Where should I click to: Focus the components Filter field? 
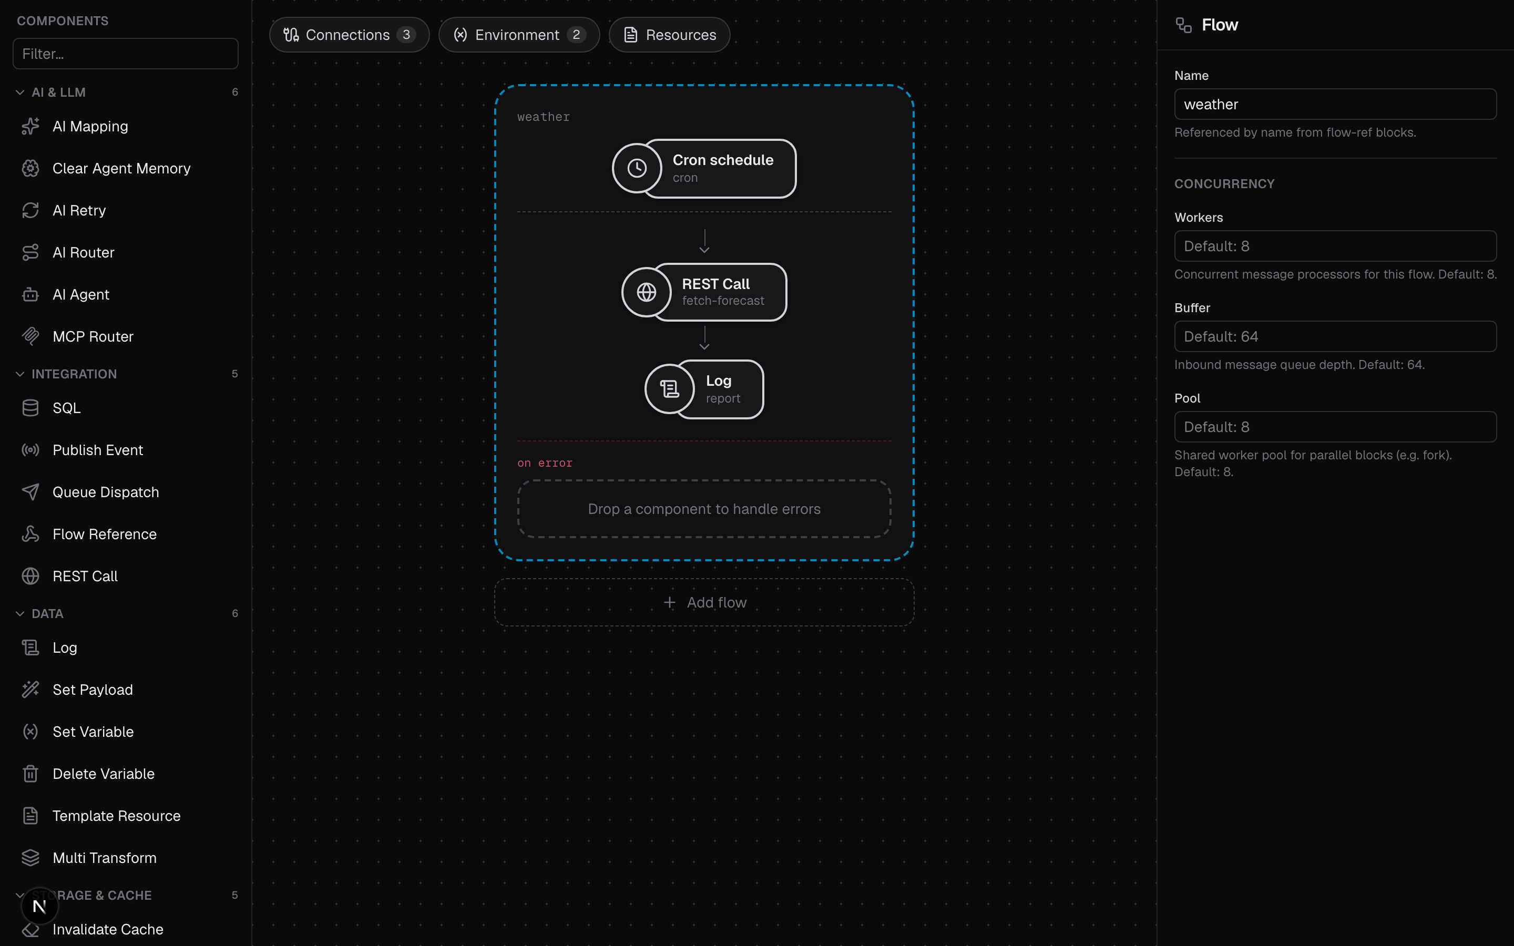click(x=126, y=54)
